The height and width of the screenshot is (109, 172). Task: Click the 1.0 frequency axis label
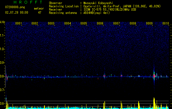point(2,49)
